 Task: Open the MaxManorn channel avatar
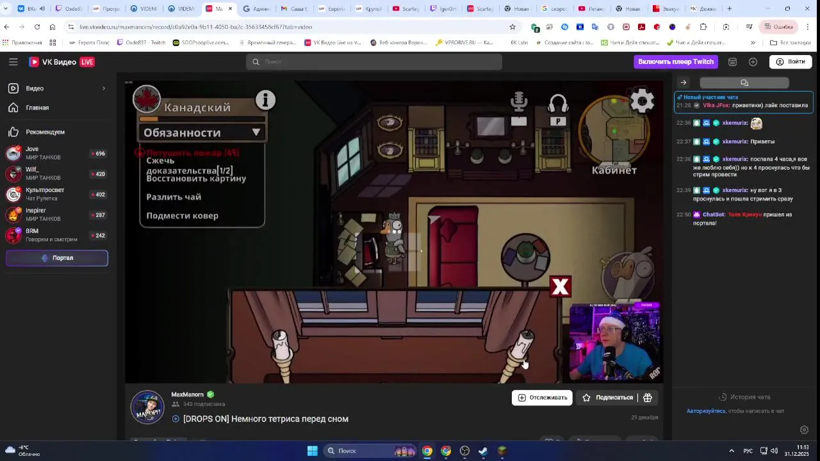point(147,407)
